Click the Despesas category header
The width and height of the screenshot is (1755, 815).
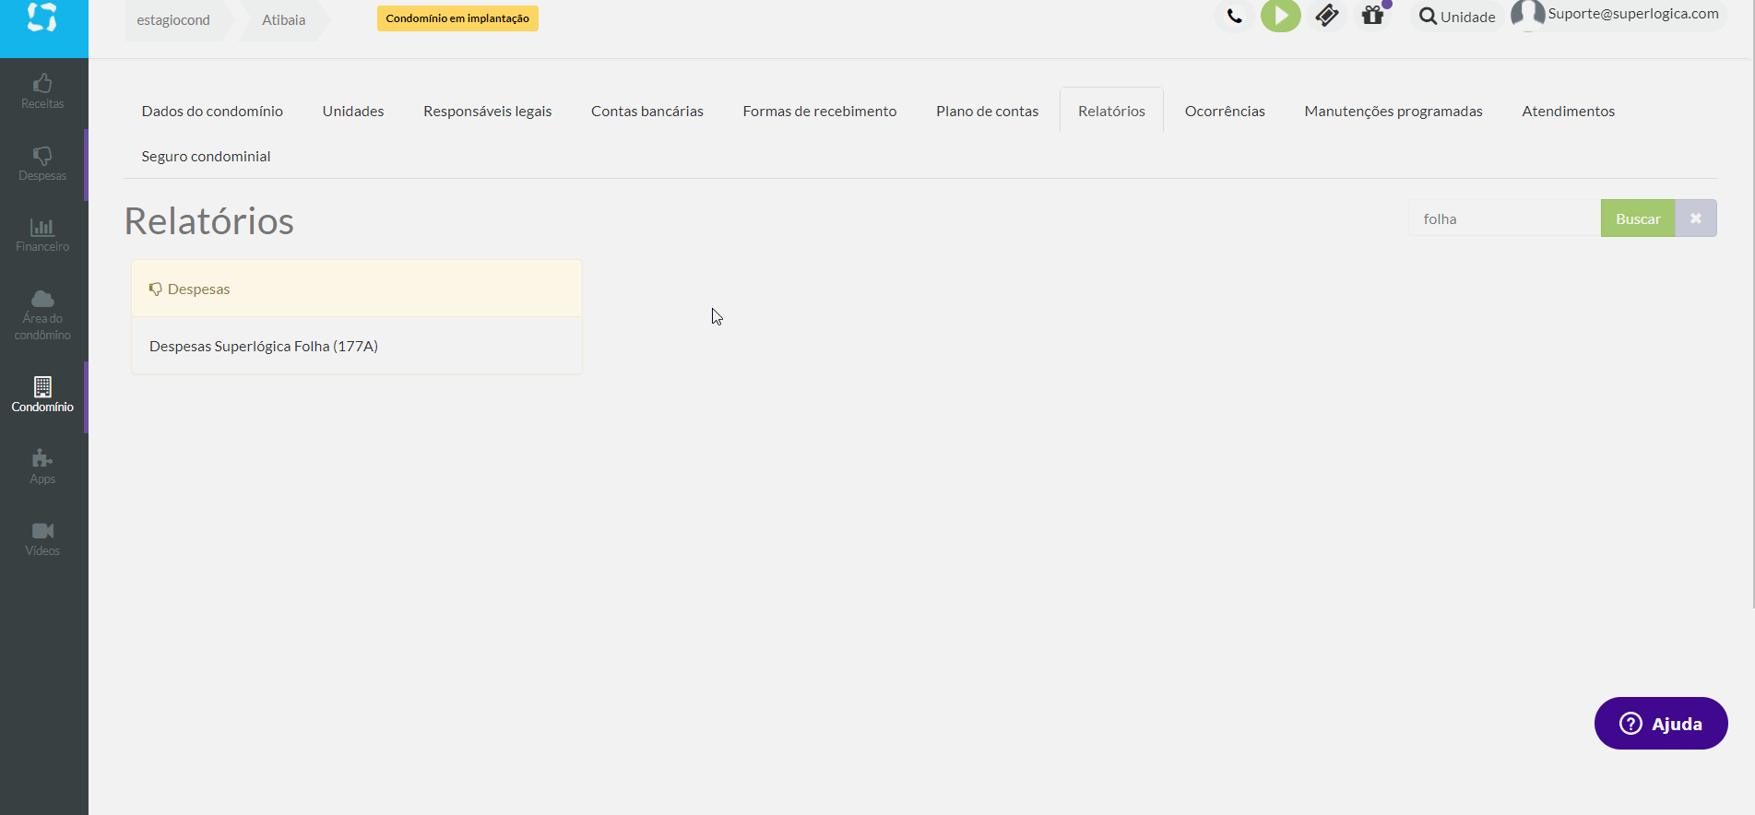coord(356,289)
